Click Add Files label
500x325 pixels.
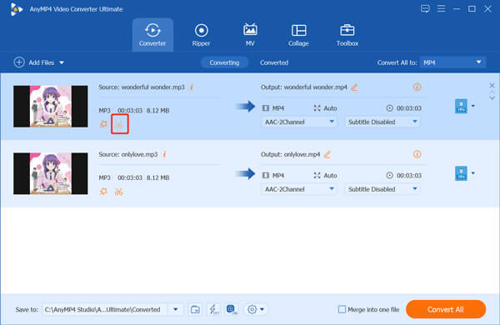42,62
